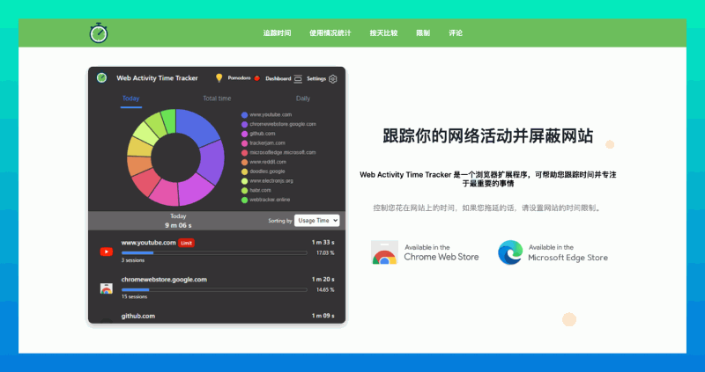The width and height of the screenshot is (705, 372).
Task: Open the Sorting by Usage Time dropdown
Action: click(x=317, y=221)
